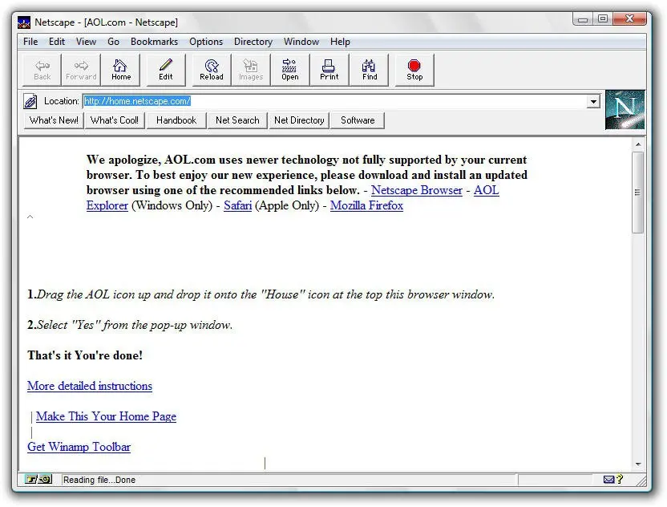This screenshot has height=507, width=667.
Task: Minimize the Netscape window
Action: click(583, 19)
